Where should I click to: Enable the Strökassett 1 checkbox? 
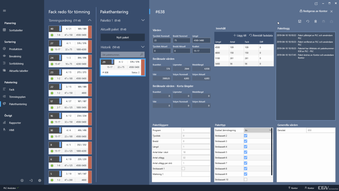183,169
